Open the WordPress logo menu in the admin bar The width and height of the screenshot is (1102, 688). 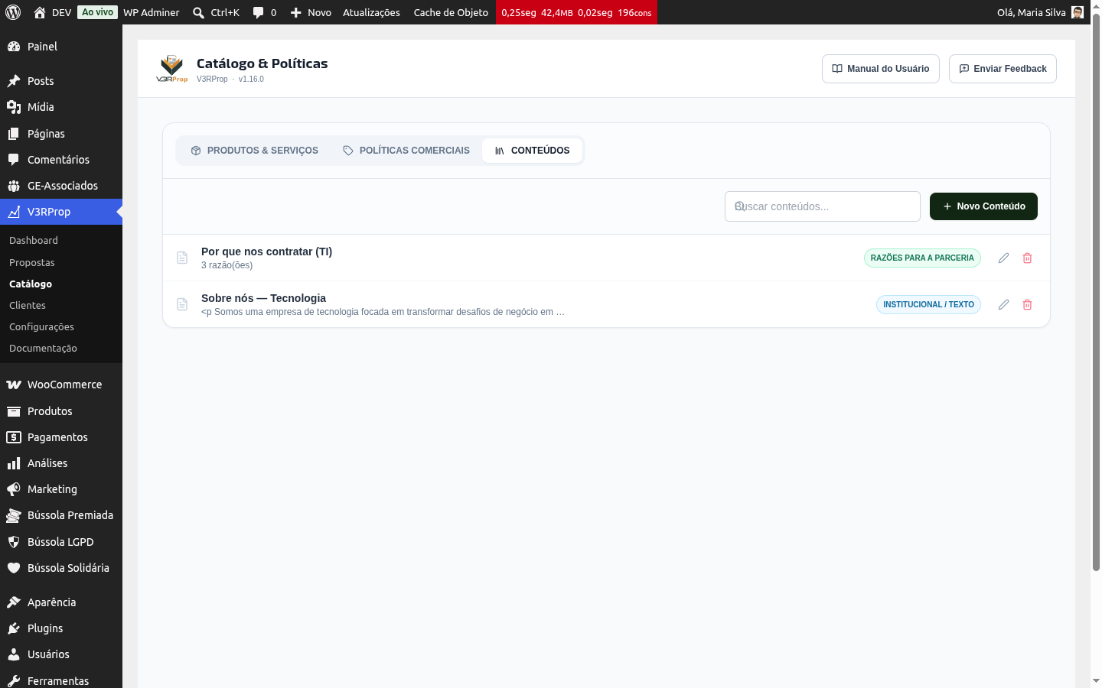pyautogui.click(x=13, y=12)
